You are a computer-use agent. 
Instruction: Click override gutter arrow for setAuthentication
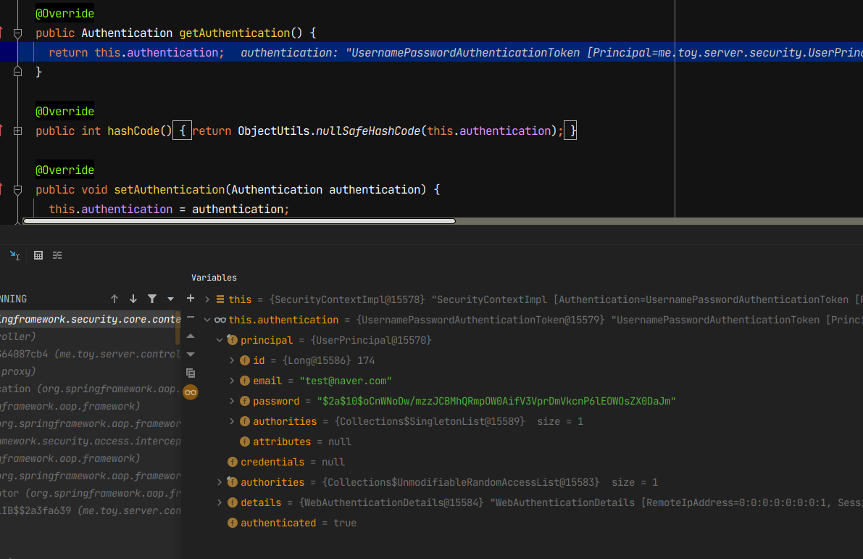click(1, 189)
